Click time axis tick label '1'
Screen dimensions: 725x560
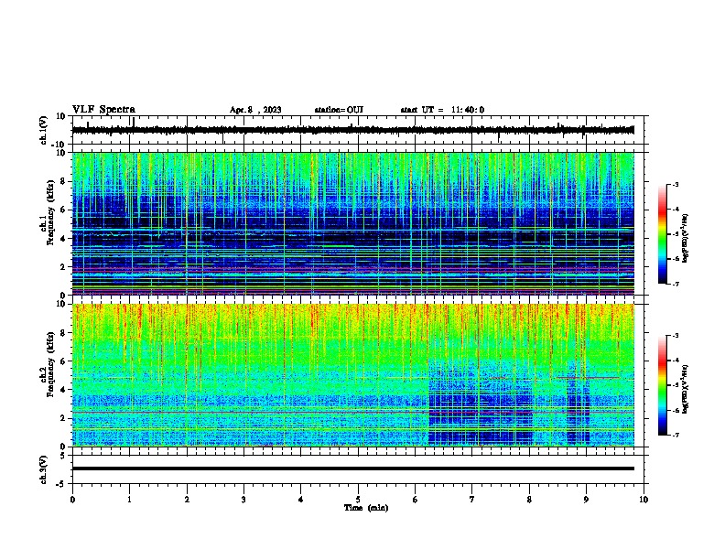coord(129,500)
